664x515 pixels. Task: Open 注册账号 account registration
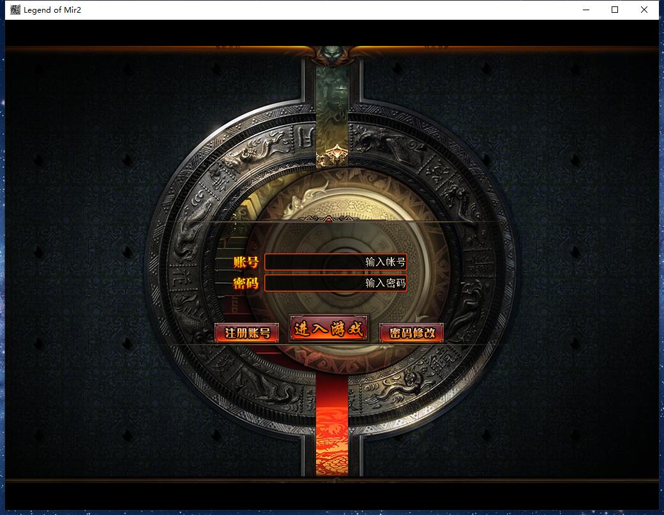click(x=247, y=333)
